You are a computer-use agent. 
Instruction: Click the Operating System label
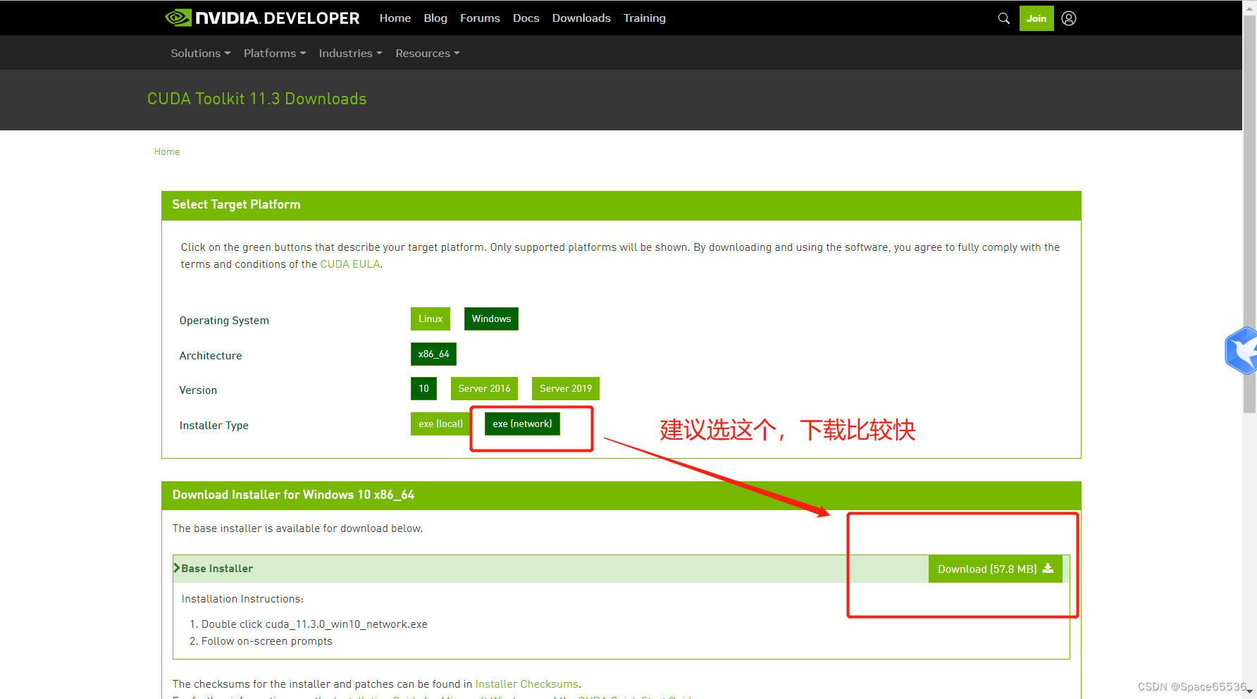pyautogui.click(x=224, y=320)
